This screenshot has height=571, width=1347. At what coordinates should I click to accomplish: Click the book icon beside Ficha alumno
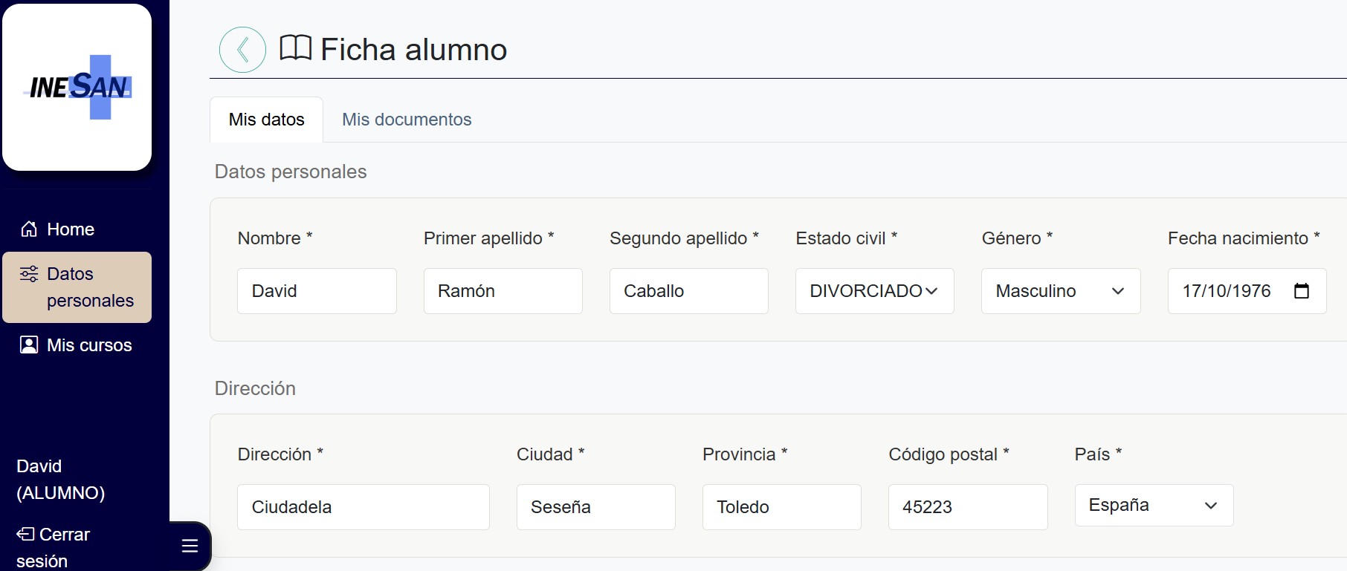(295, 48)
